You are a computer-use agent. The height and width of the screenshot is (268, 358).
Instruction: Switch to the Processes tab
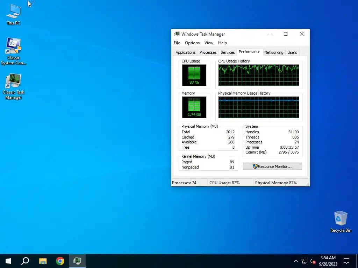click(208, 52)
